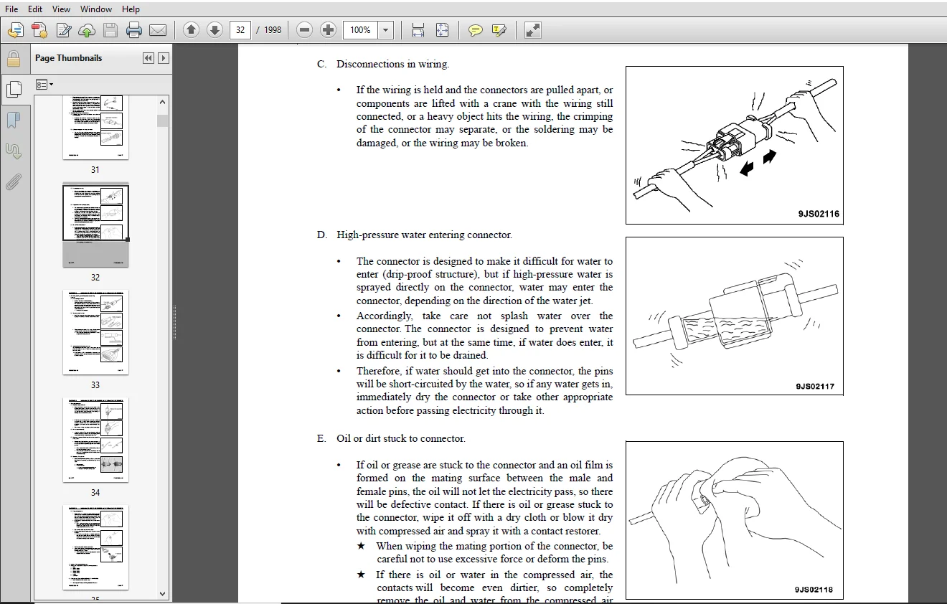Go to previous page with up arrow
The image size is (947, 604).
(x=191, y=30)
